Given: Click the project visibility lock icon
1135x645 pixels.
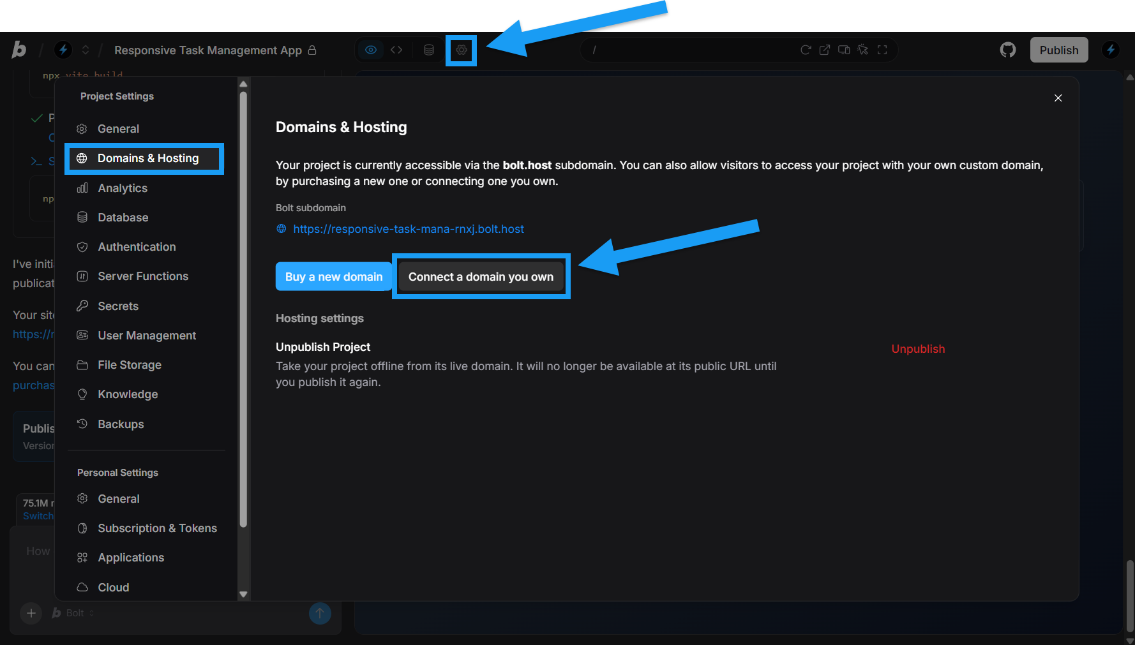Looking at the screenshot, I should (312, 50).
